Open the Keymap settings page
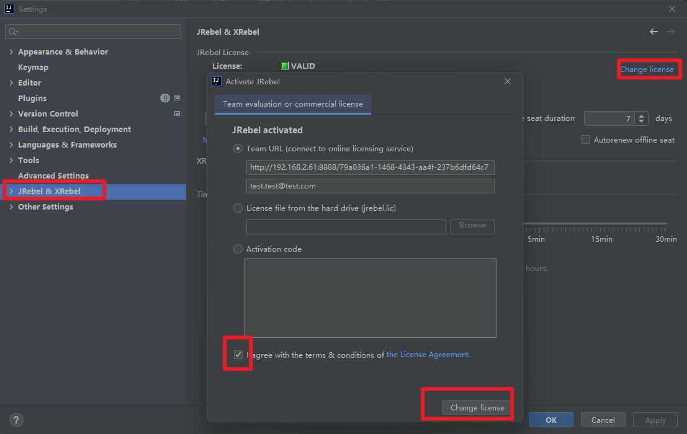 click(x=33, y=68)
